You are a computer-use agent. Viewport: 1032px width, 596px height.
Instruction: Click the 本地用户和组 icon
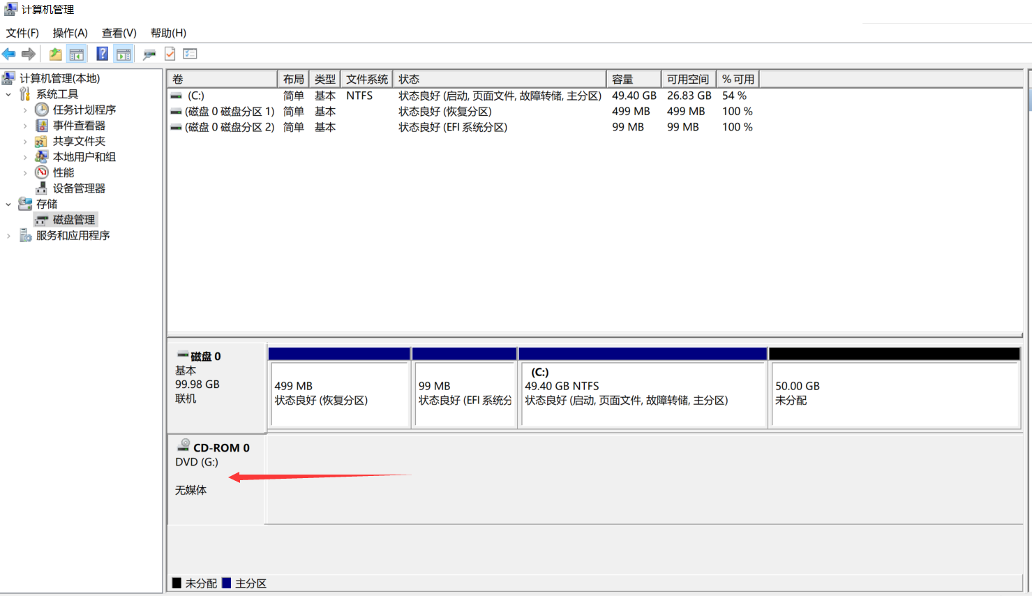pos(41,157)
